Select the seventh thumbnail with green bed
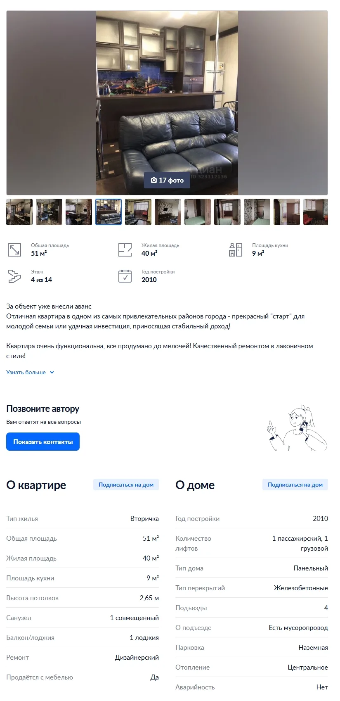The width and height of the screenshot is (340, 701). (198, 212)
